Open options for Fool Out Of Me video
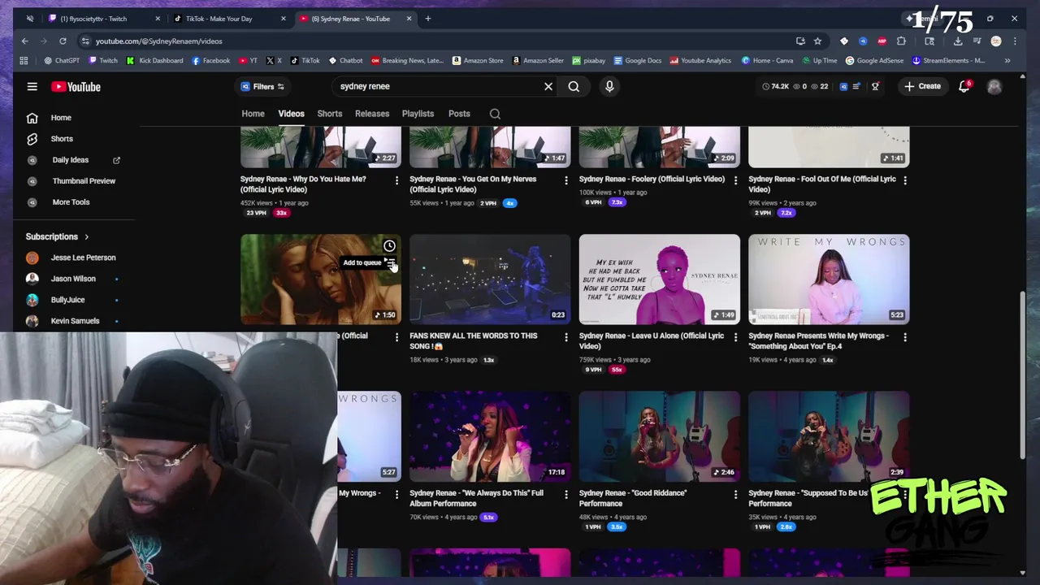This screenshot has height=585, width=1040. tap(905, 180)
